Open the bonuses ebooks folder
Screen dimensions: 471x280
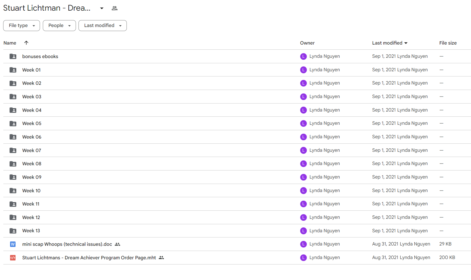[x=40, y=56]
